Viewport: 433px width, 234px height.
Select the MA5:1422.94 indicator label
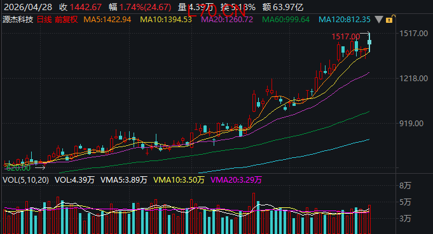pyautogui.click(x=107, y=20)
